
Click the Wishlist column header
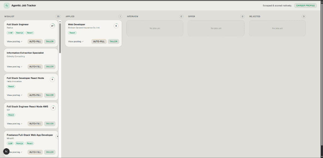click(x=9, y=16)
